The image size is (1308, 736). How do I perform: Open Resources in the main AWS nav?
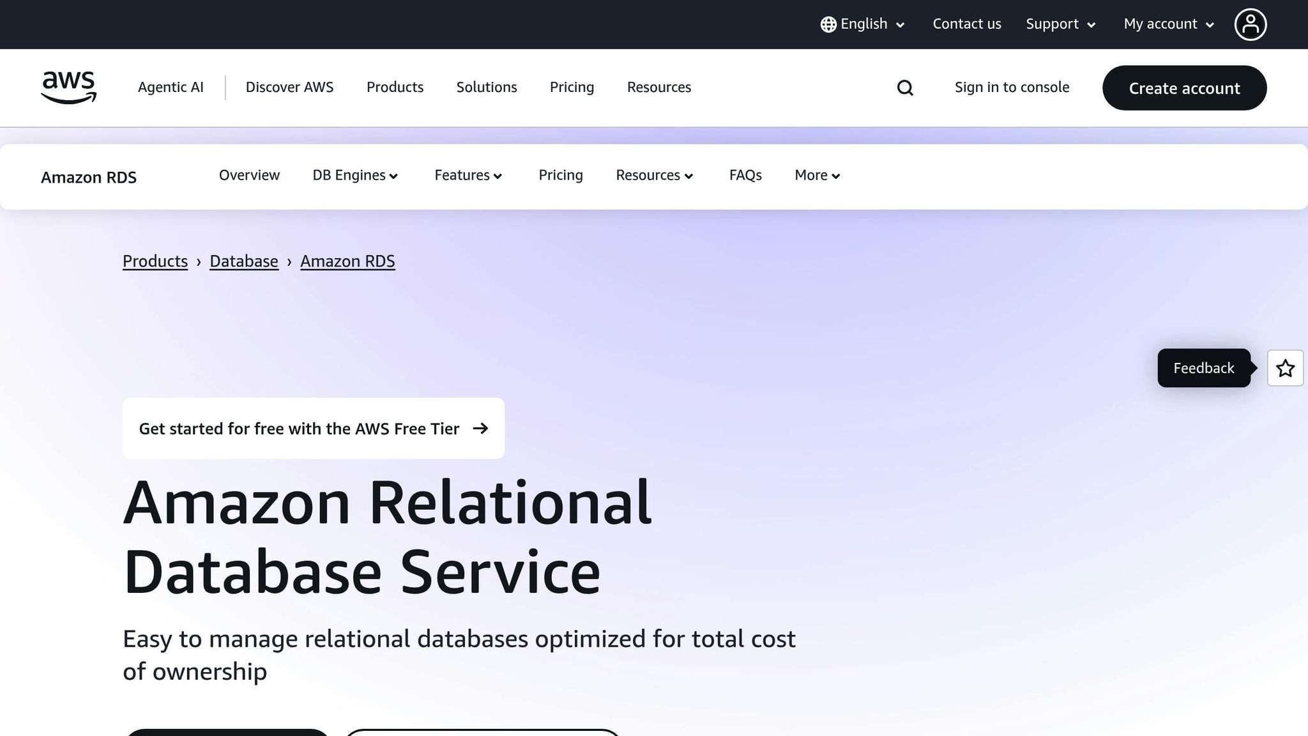point(659,88)
